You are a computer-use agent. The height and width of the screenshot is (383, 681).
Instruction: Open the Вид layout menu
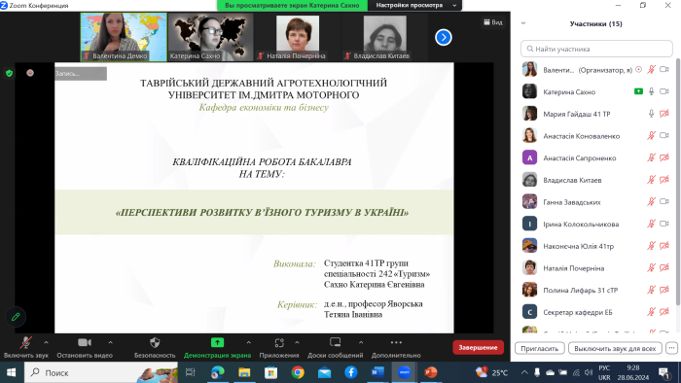coord(493,22)
